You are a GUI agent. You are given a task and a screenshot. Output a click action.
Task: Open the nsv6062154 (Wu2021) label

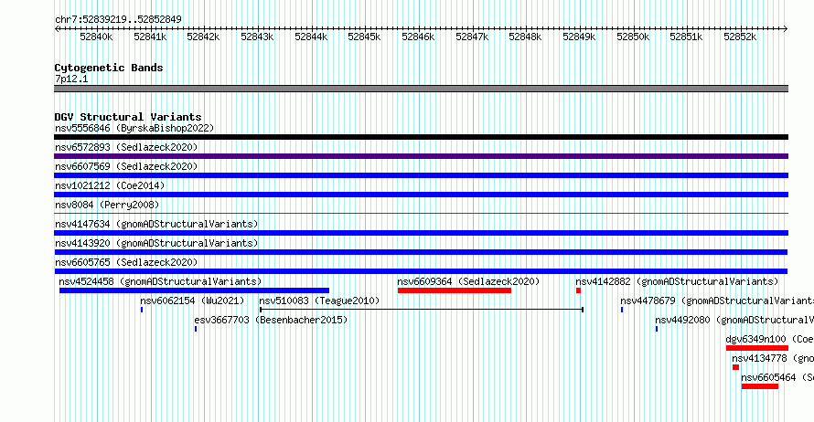click(x=192, y=301)
